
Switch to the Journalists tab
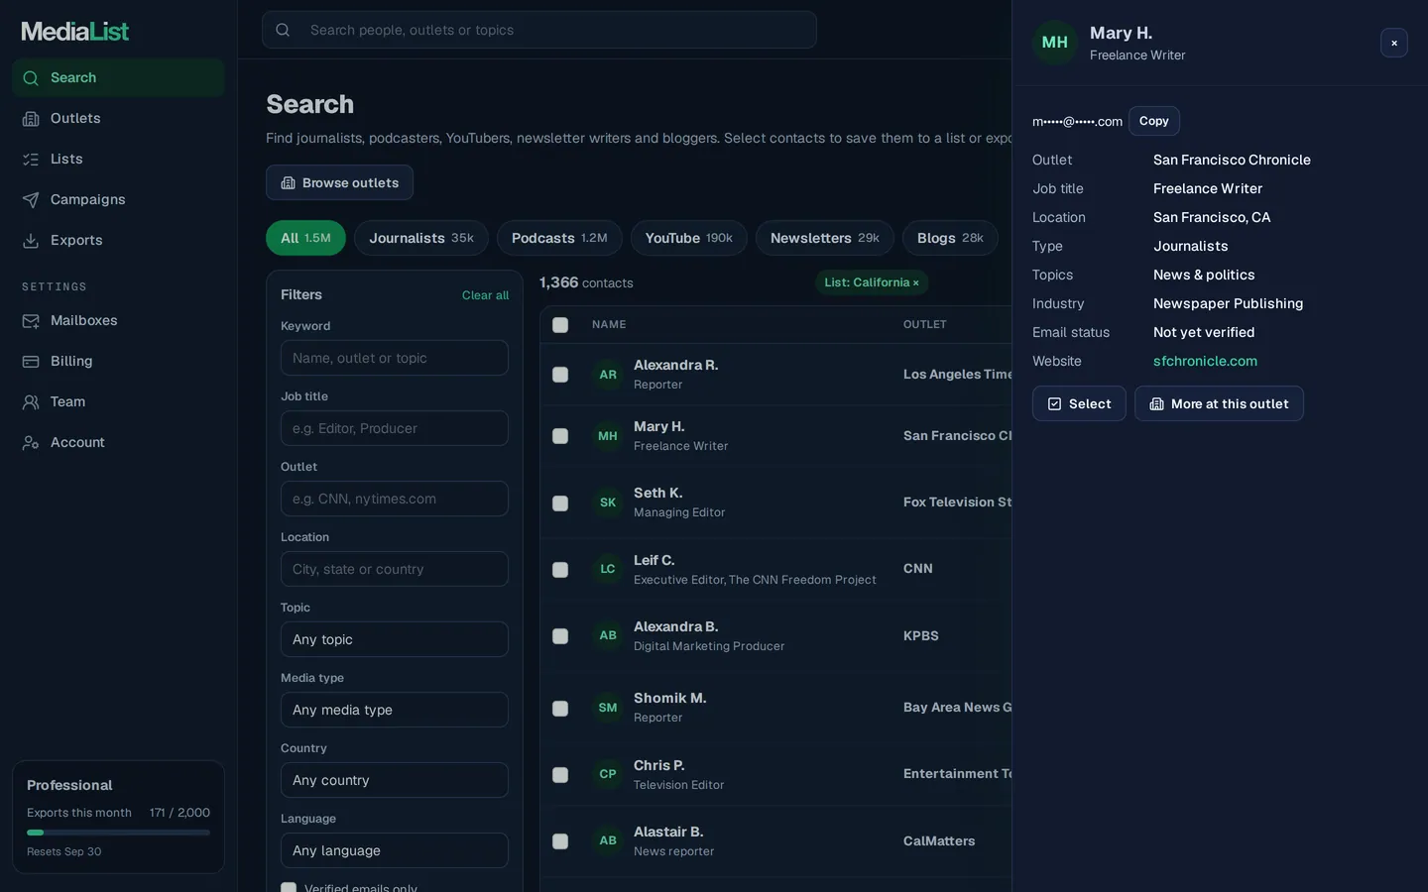(421, 238)
